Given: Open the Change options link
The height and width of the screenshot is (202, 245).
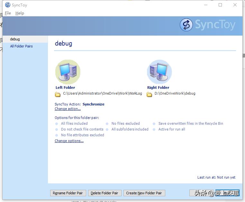Looking at the screenshot, I should [69, 141].
